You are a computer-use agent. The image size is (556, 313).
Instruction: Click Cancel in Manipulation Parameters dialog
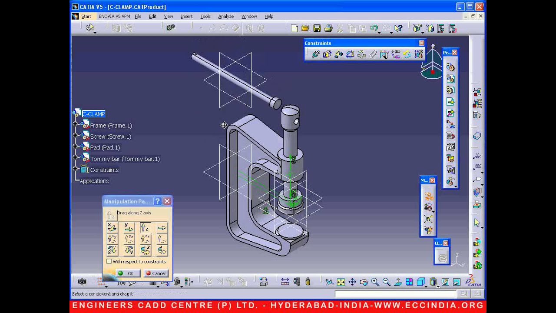pyautogui.click(x=156, y=273)
